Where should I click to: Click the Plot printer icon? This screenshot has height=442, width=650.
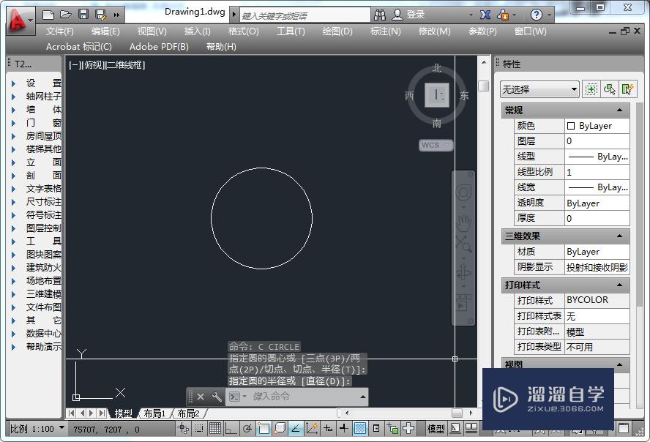[100, 14]
